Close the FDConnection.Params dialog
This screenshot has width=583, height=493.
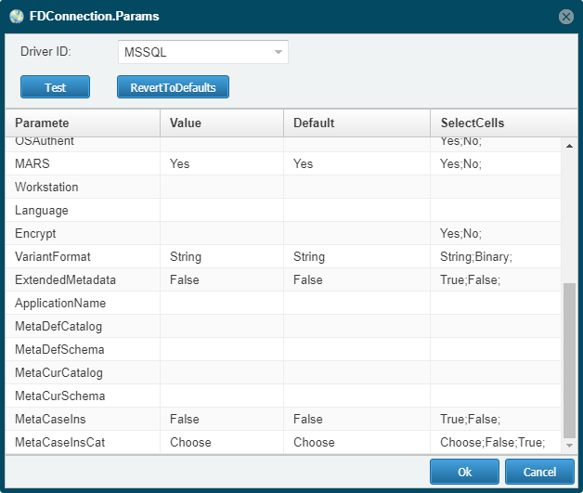pos(566,17)
